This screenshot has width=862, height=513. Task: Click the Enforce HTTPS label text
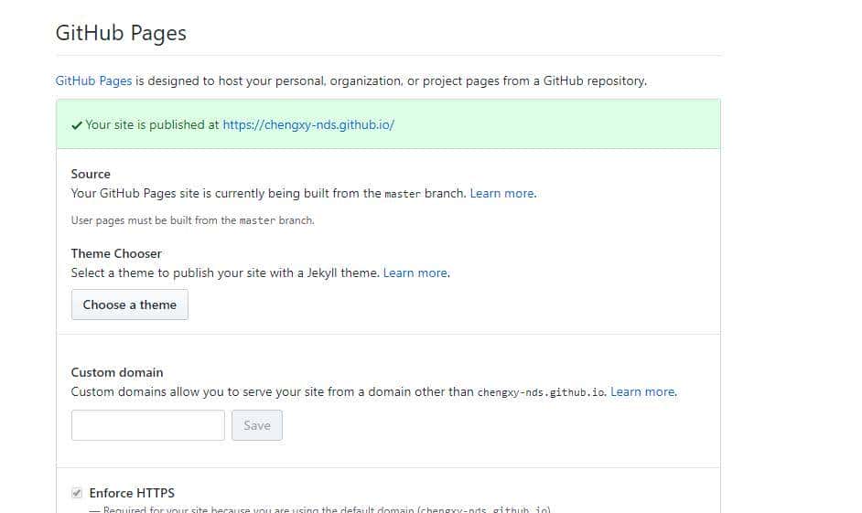click(x=132, y=494)
